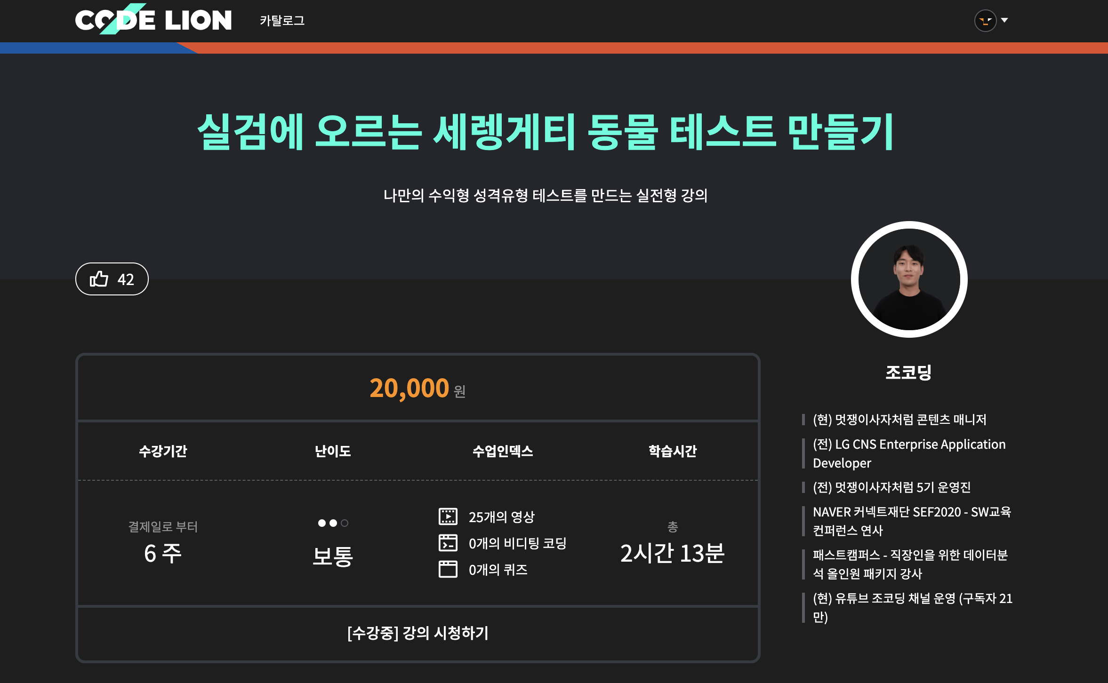Click the quiz window icon
The height and width of the screenshot is (683, 1108).
coord(448,569)
